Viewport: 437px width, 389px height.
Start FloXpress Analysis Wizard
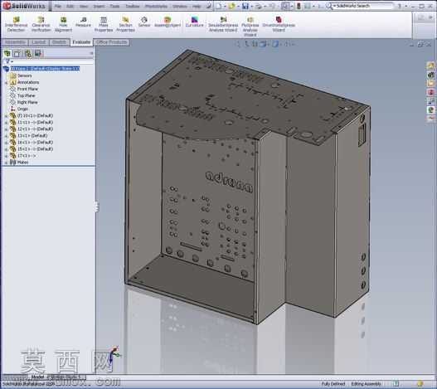click(250, 27)
